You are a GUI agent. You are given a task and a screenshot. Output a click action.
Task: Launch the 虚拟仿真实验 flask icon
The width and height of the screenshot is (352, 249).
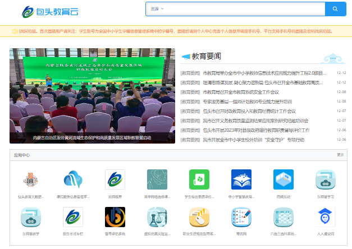click(157, 216)
